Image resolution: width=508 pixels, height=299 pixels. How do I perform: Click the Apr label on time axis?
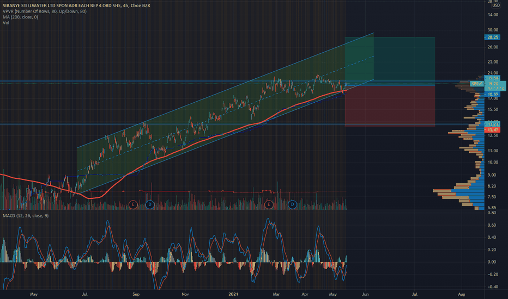(305, 294)
